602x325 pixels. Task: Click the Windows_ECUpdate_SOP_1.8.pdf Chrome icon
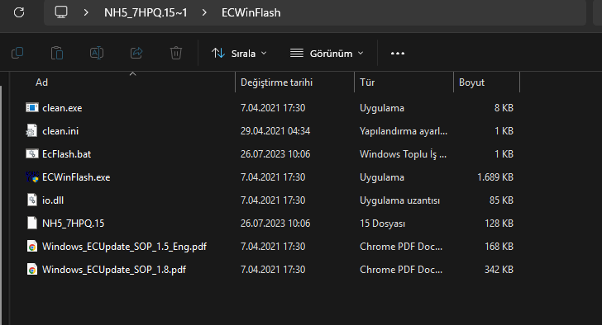[32, 269]
